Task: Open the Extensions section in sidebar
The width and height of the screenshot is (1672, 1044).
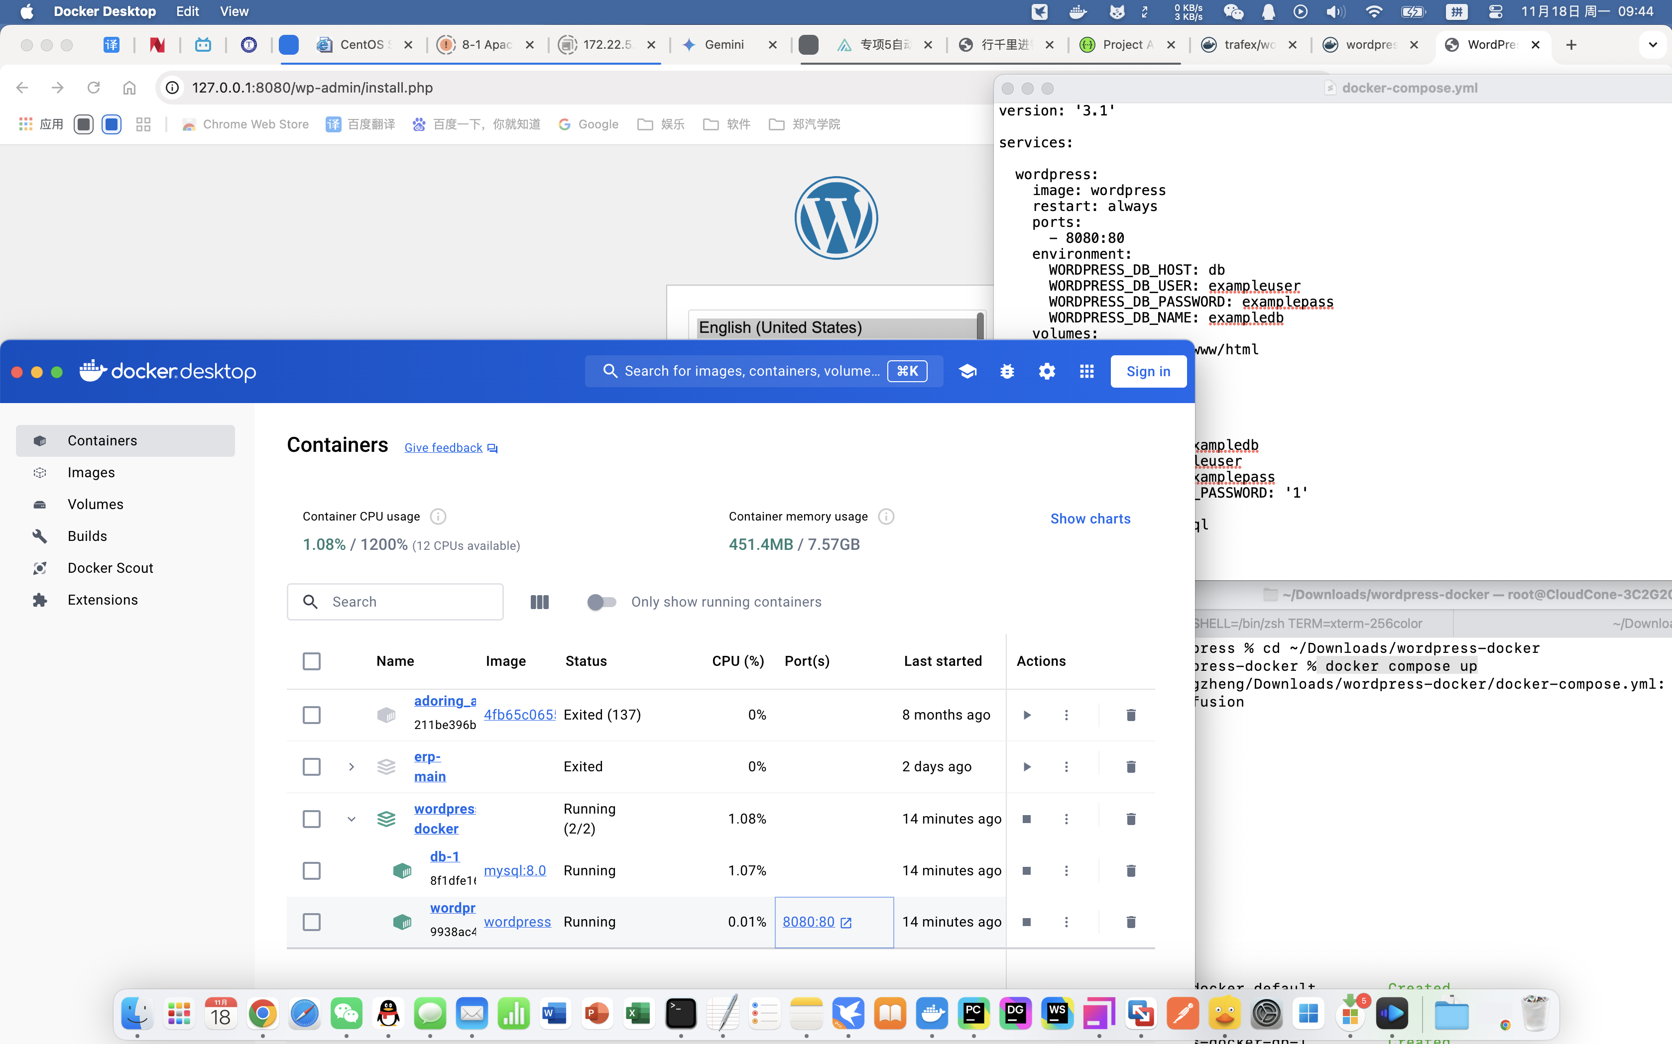Action: (102, 599)
